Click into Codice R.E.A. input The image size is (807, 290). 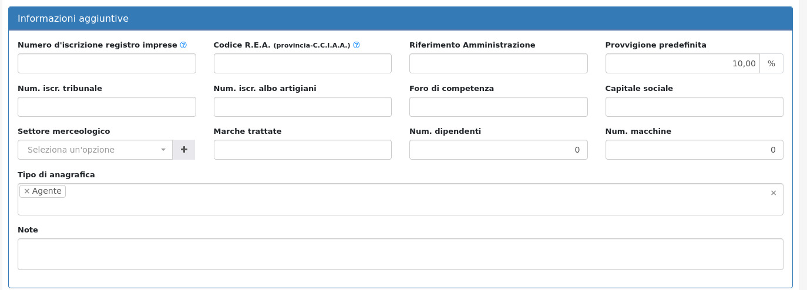[302, 63]
